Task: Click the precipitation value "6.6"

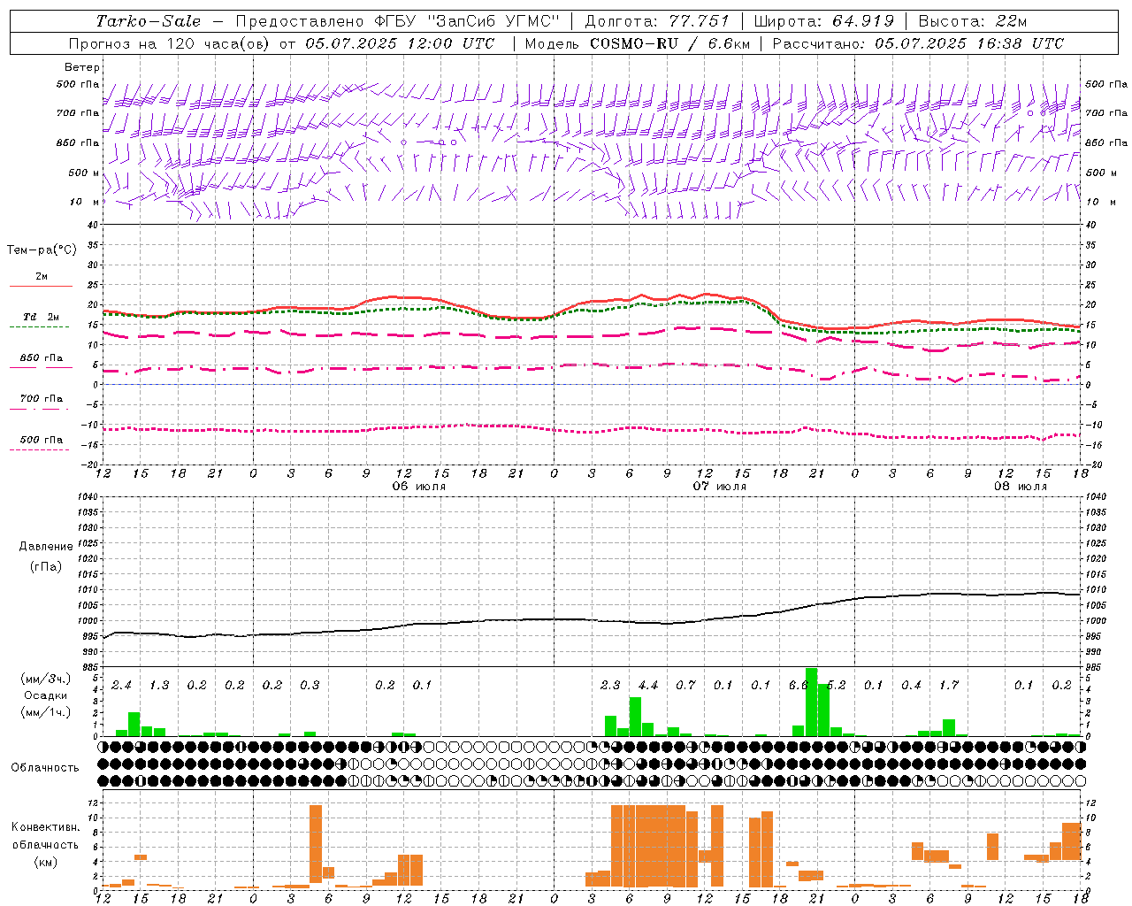Action: pyautogui.click(x=799, y=685)
